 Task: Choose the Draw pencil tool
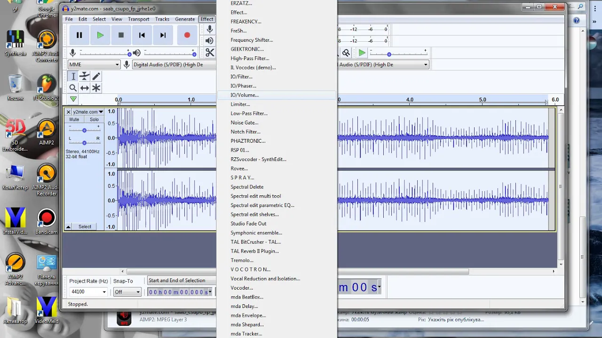[96, 76]
